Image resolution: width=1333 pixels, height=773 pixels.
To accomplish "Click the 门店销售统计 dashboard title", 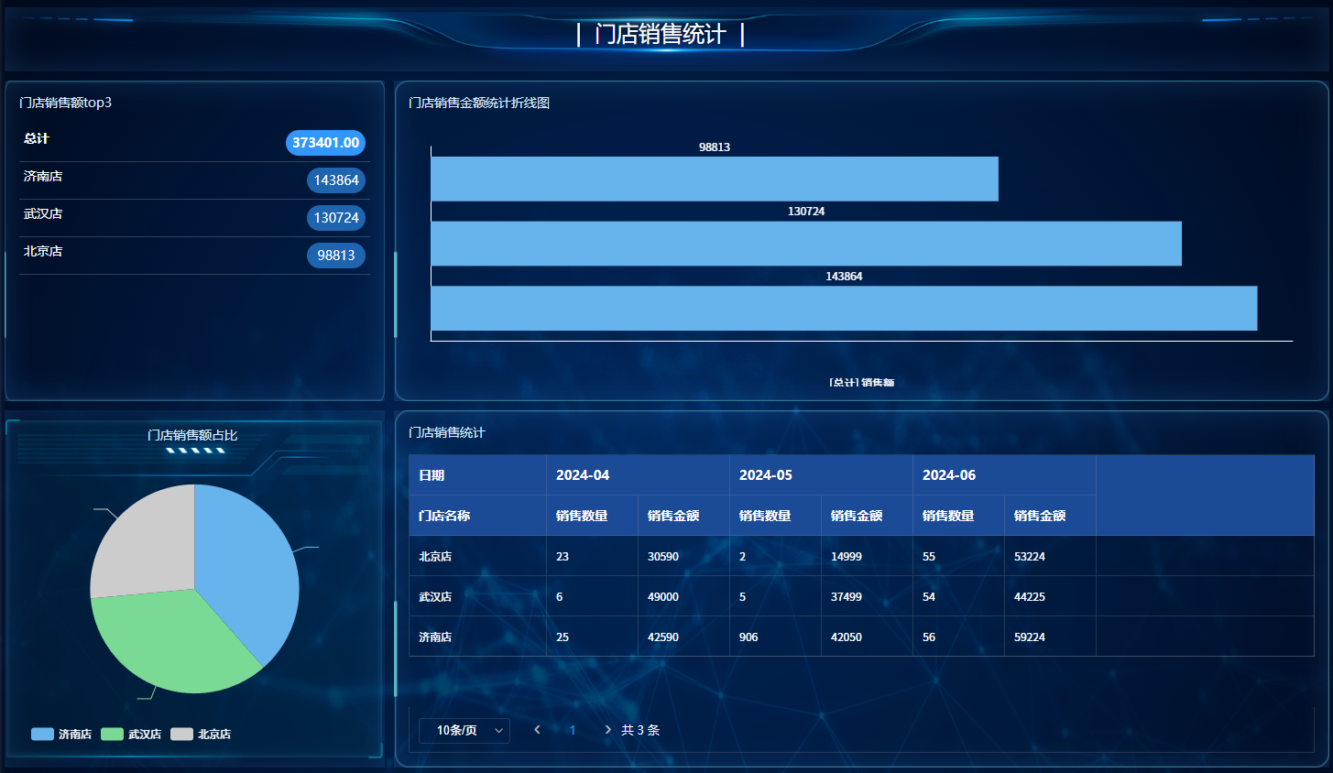I will click(660, 35).
